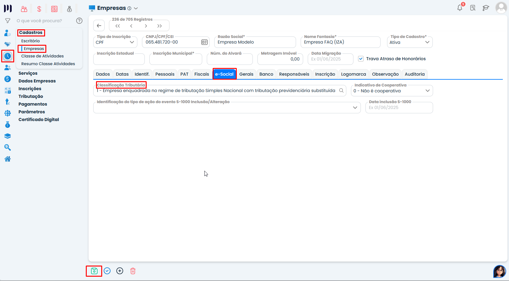This screenshot has width=509, height=281.
Task: Click the search magnifier in Classificação Tributária
Action: pyautogui.click(x=341, y=90)
